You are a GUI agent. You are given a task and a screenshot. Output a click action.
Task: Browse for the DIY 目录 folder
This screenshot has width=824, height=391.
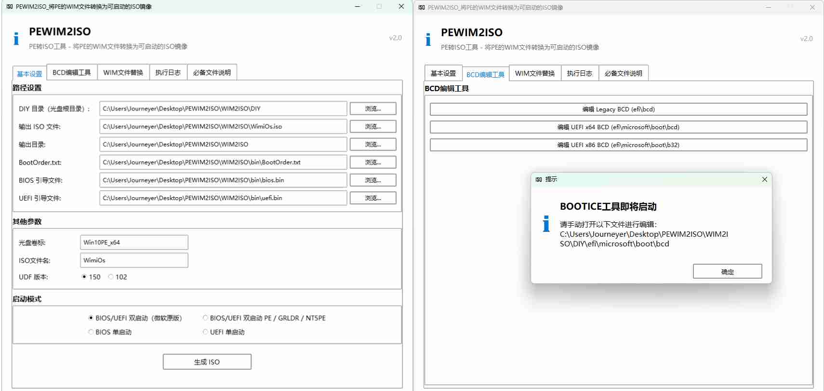click(x=372, y=108)
